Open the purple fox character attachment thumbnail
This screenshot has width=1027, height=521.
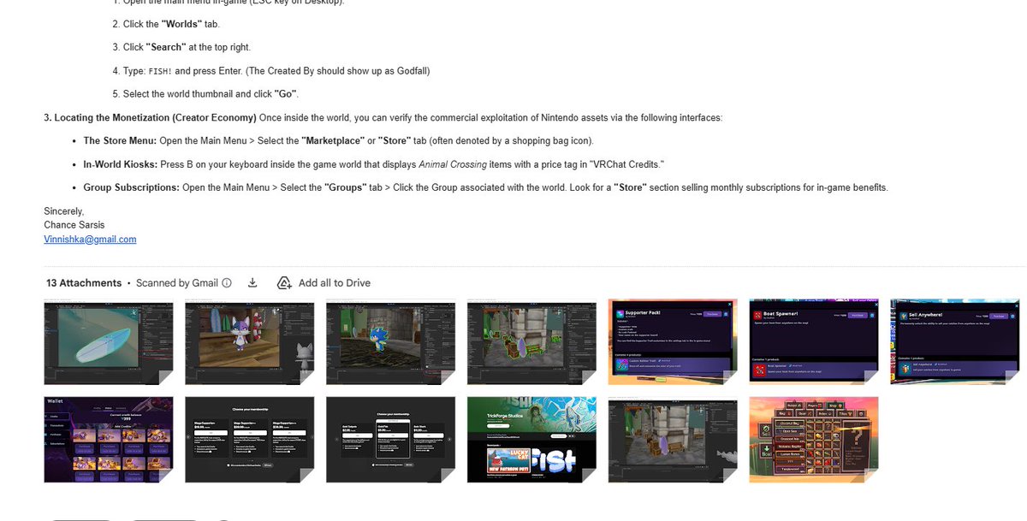(250, 342)
